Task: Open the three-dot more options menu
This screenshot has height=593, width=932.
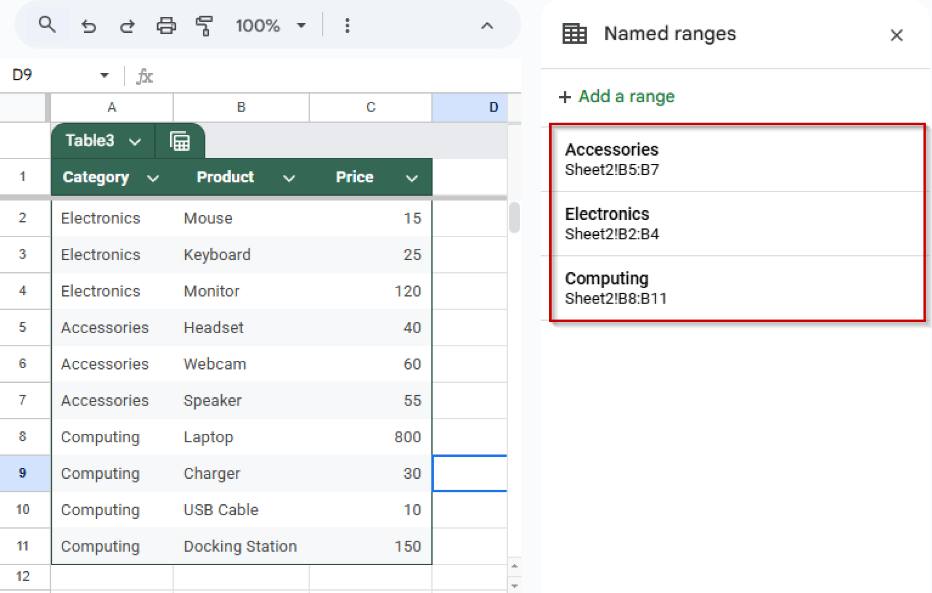Action: click(347, 25)
